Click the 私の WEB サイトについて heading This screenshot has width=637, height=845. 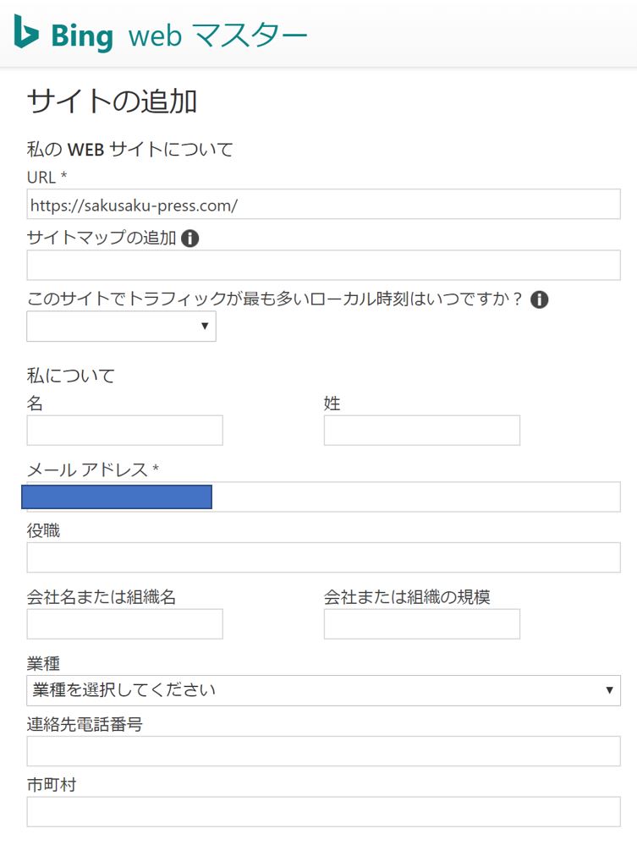click(x=130, y=150)
